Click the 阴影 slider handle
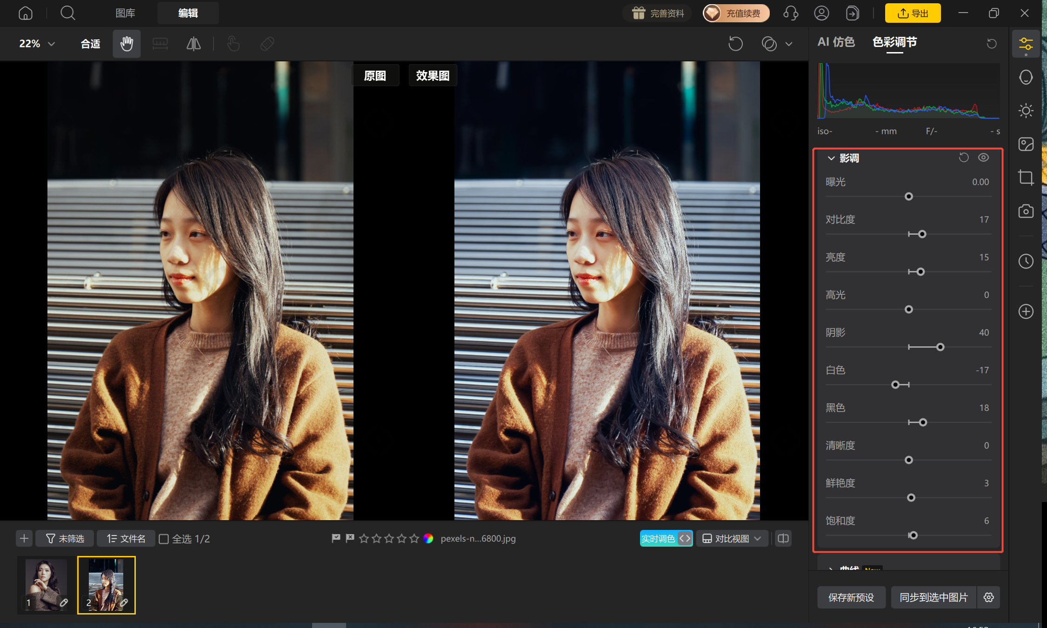 point(940,347)
